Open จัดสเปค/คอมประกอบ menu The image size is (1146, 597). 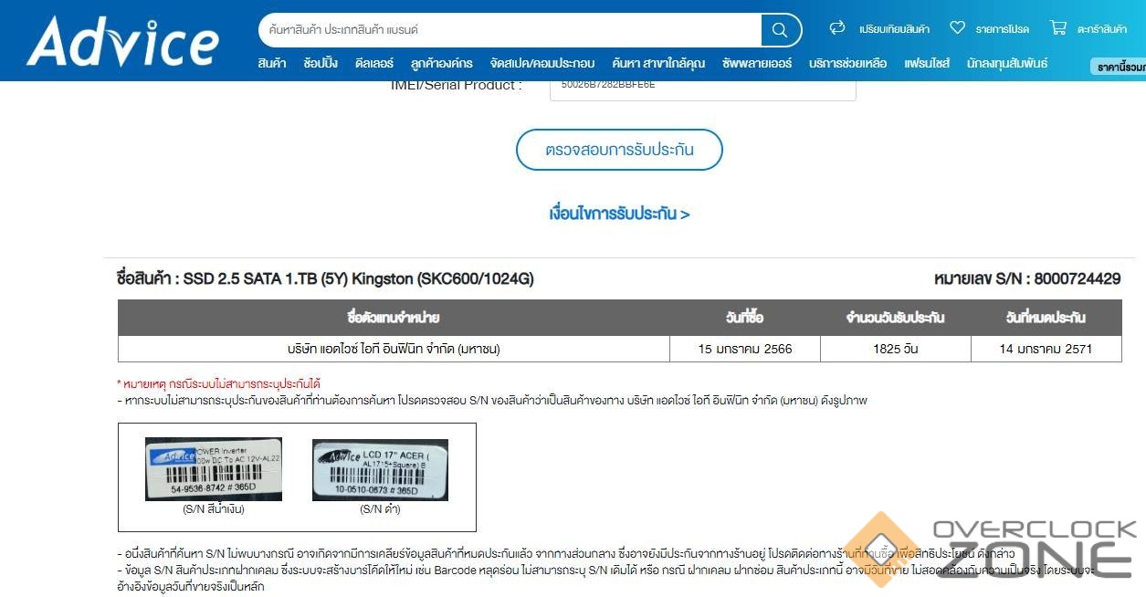click(542, 63)
